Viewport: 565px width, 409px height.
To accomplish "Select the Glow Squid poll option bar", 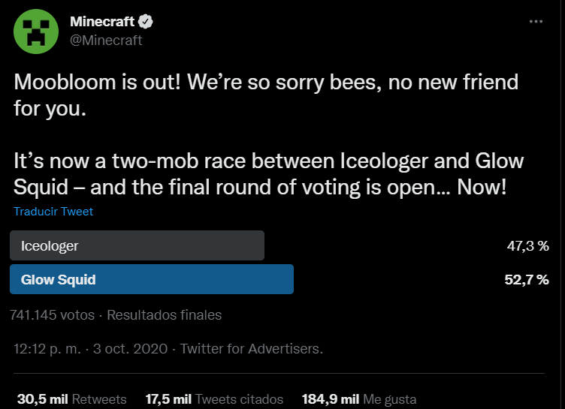I will click(x=151, y=279).
